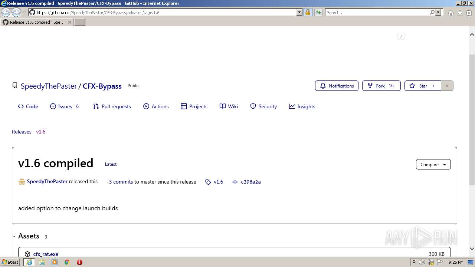Star the repository
The height and width of the screenshot is (267, 475).
point(423,86)
